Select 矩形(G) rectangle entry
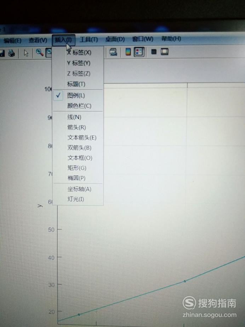 pyautogui.click(x=78, y=168)
